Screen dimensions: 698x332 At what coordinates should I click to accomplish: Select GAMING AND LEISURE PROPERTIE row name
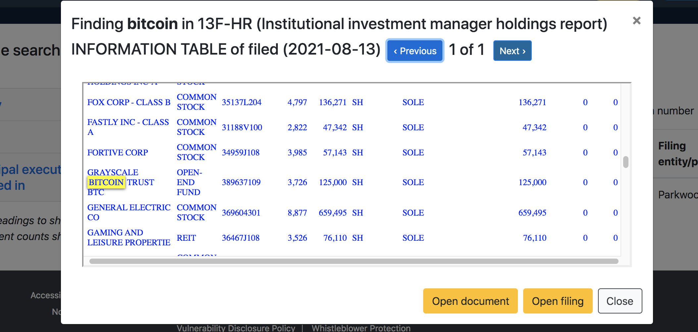[128, 237]
